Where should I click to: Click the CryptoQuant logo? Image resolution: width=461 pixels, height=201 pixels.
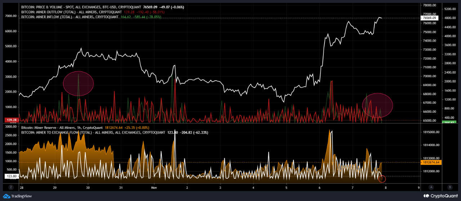[x=440, y=196]
